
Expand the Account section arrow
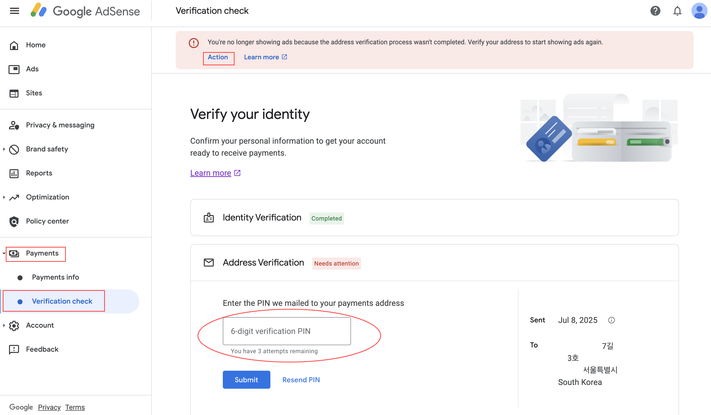coord(4,325)
